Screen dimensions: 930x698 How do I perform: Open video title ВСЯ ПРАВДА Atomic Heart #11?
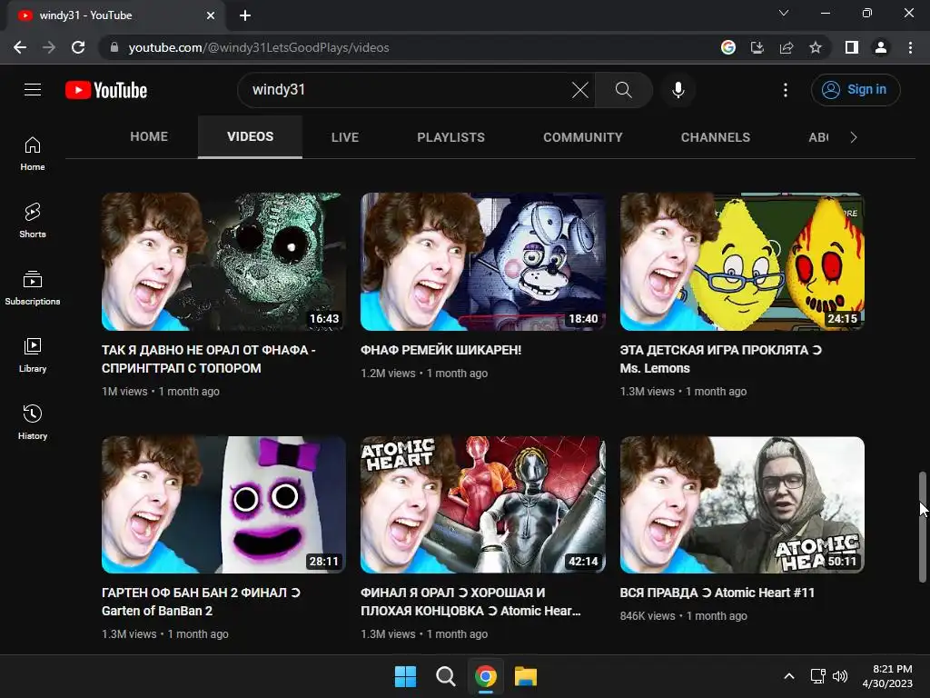[717, 593]
